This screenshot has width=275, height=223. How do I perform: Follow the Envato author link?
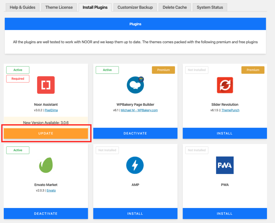[51, 190]
